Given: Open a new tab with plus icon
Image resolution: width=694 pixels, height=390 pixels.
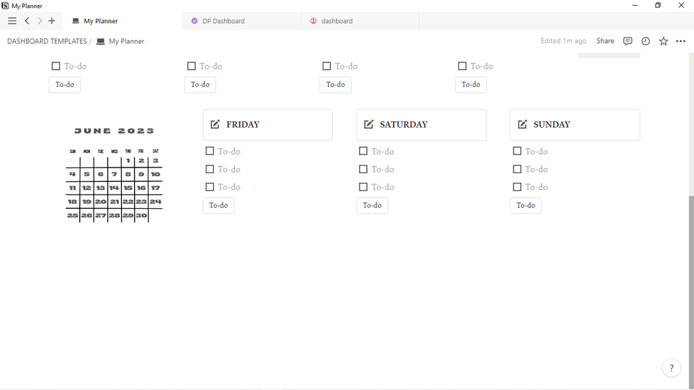Looking at the screenshot, I should point(52,21).
